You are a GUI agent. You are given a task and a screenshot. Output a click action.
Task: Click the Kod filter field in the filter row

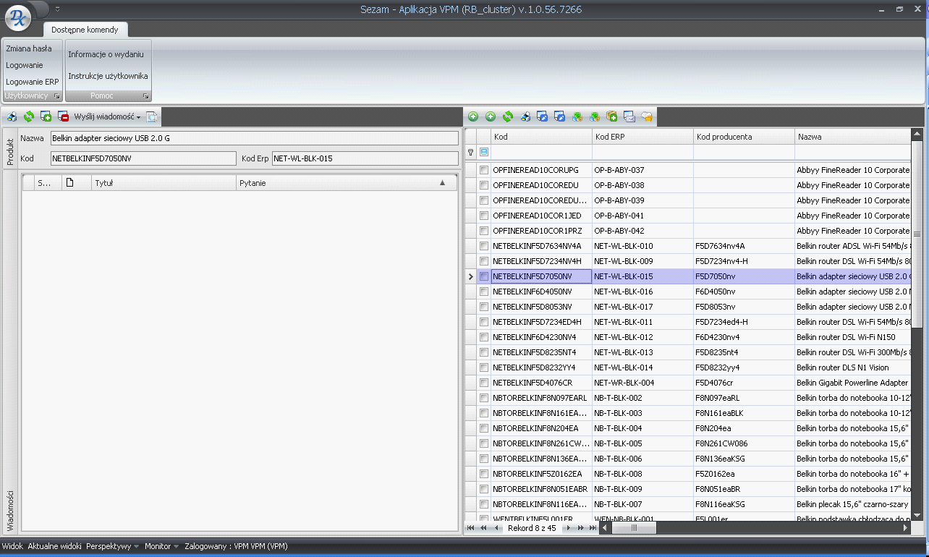click(x=541, y=153)
